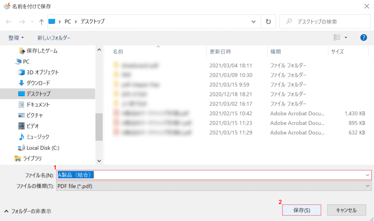This screenshot has height=221, width=374.
Task: Refresh the current folder view
Action: point(268,22)
